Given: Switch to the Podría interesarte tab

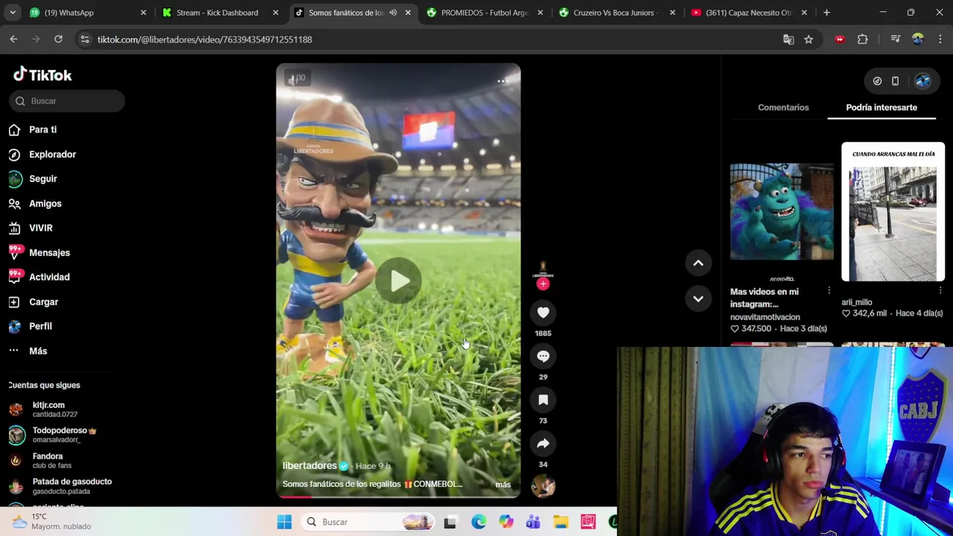Looking at the screenshot, I should (x=882, y=107).
